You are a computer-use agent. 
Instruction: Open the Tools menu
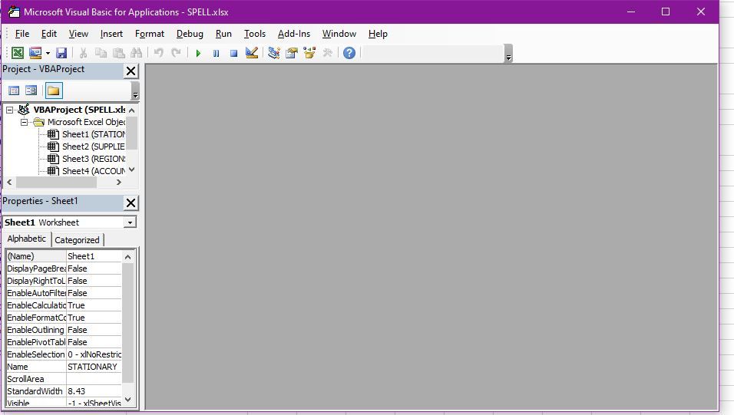[254, 34]
